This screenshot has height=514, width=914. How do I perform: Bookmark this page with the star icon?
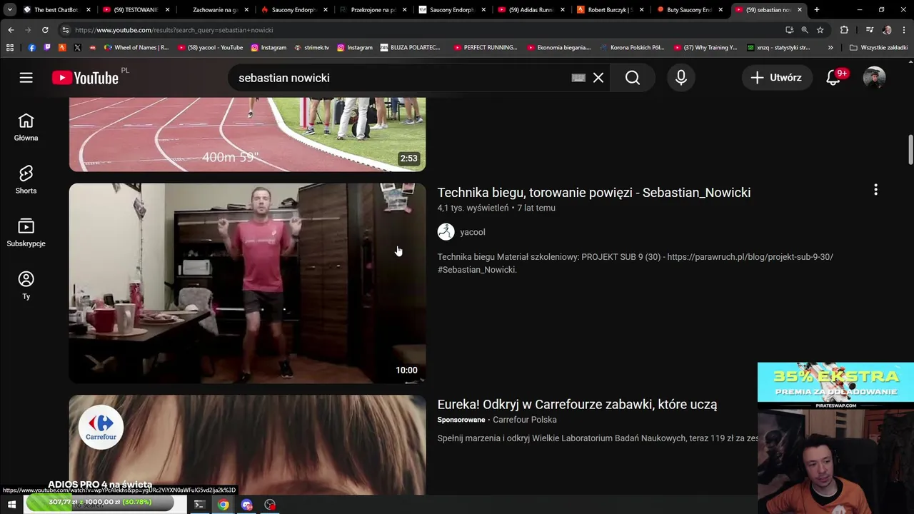(x=820, y=30)
